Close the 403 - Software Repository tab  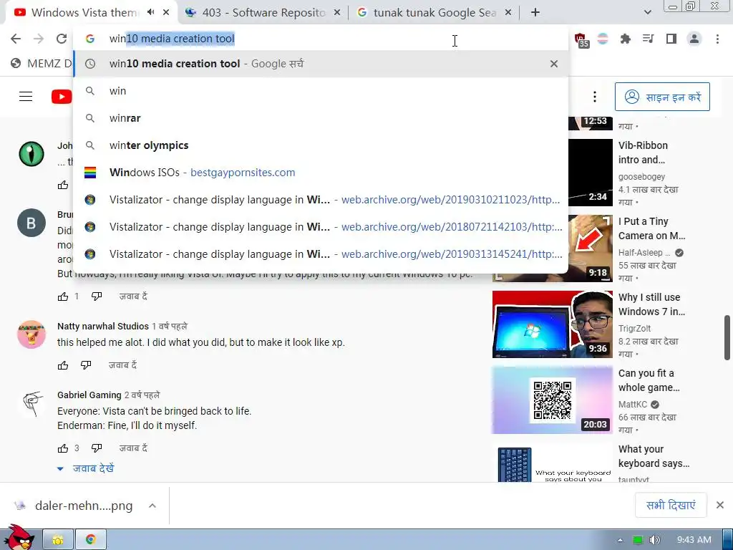337,13
